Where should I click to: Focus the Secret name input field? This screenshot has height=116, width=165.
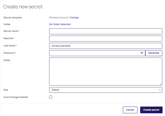105,31
